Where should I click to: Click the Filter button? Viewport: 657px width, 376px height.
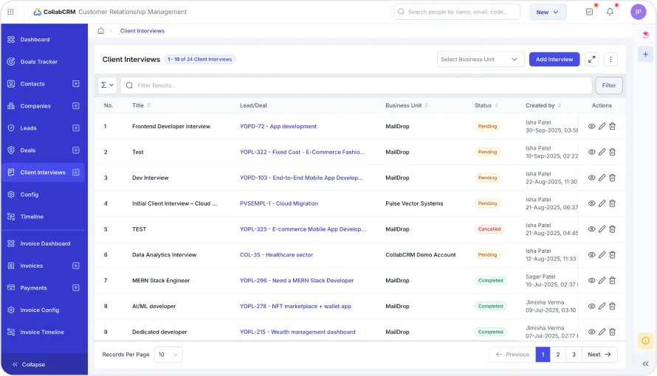coord(609,86)
